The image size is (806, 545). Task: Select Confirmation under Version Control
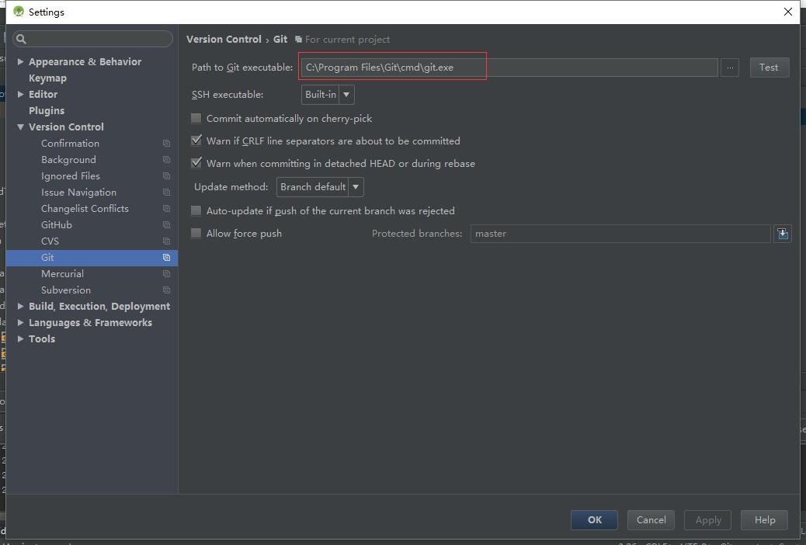click(71, 144)
